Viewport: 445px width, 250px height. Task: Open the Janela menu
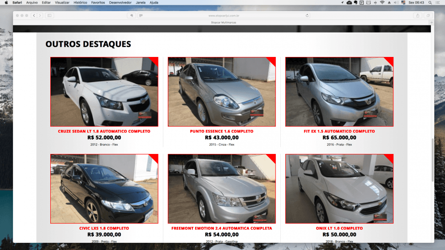pyautogui.click(x=141, y=3)
